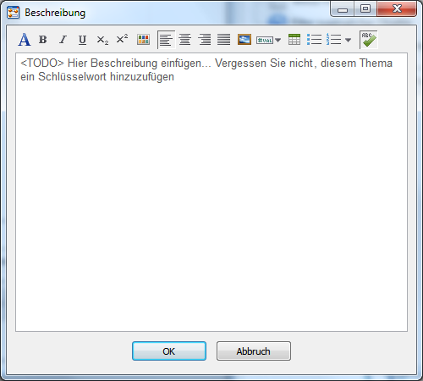
Task: Align text left
Action: coord(167,40)
